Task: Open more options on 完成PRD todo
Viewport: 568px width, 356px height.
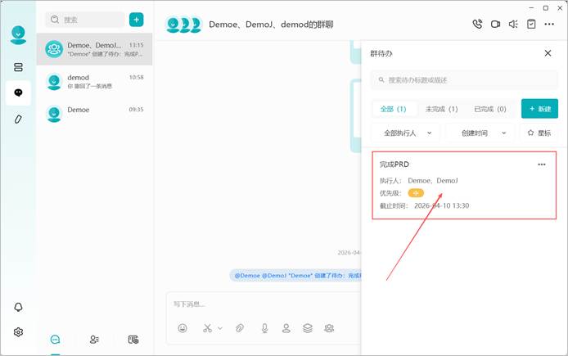Action: pyautogui.click(x=542, y=164)
